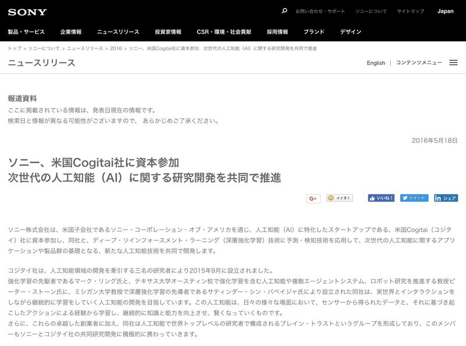Share via the Google+ button
Screen dimensions: 466x346
pyautogui.click(x=313, y=199)
